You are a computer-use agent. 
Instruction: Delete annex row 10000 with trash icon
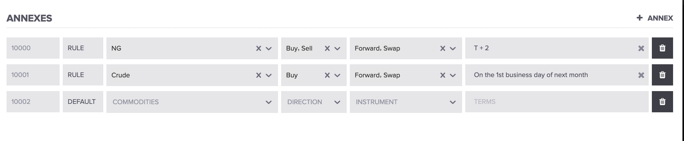pos(662,48)
